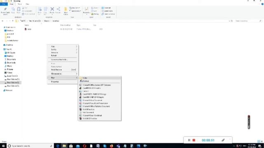This screenshot has width=264, height=148.
Task: Click Select none in the ribbon
Action: point(107,11)
